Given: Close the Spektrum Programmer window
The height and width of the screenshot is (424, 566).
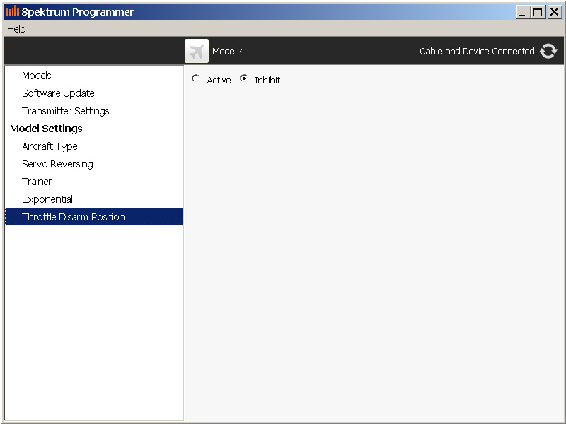Looking at the screenshot, I should (x=554, y=12).
